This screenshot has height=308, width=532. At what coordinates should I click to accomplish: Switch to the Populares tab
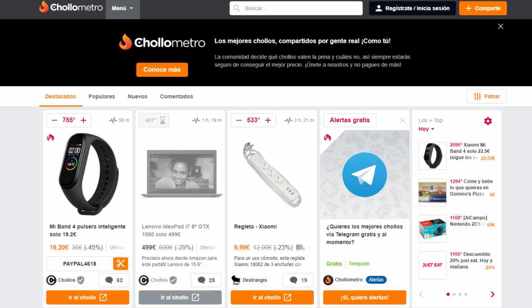point(102,97)
